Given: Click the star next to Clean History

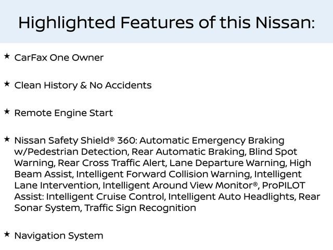Looking at the screenshot, I should [7, 83].
